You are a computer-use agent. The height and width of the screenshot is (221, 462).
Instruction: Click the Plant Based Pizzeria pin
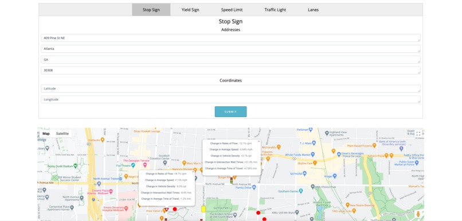point(374,145)
